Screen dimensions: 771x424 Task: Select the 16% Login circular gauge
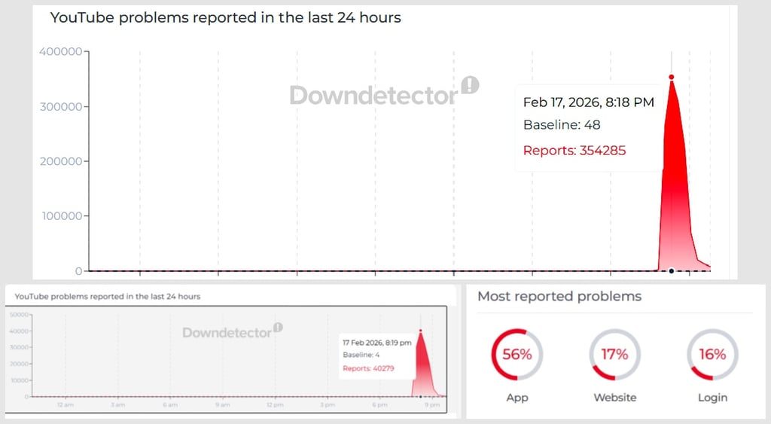click(712, 355)
